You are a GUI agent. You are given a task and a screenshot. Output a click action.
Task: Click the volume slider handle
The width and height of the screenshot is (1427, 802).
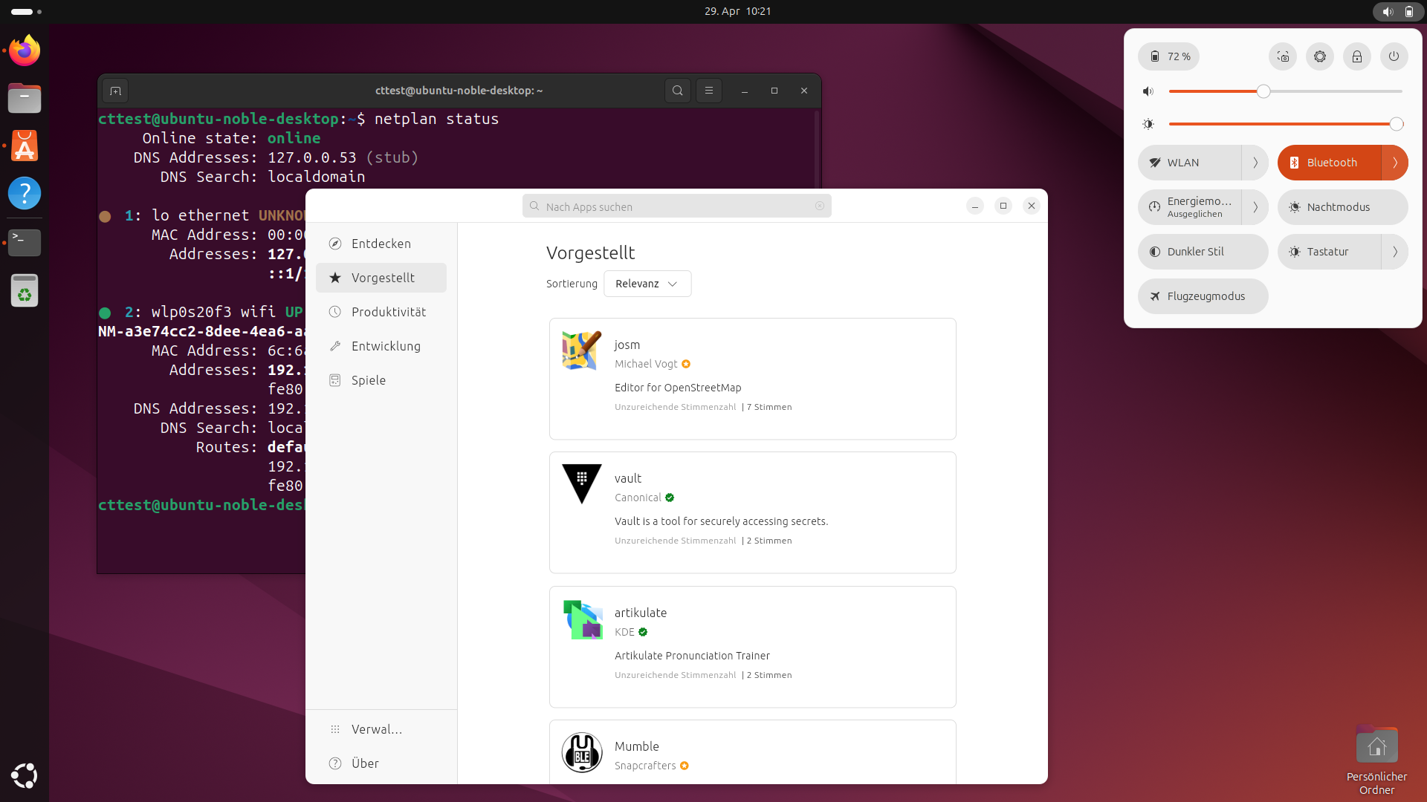[1263, 91]
